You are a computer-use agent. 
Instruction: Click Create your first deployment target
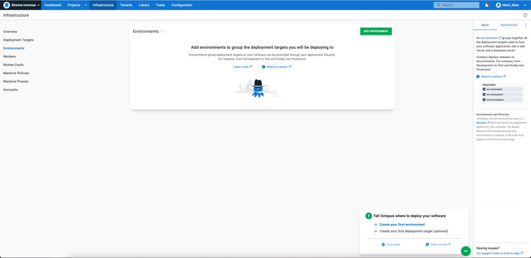click(x=414, y=231)
